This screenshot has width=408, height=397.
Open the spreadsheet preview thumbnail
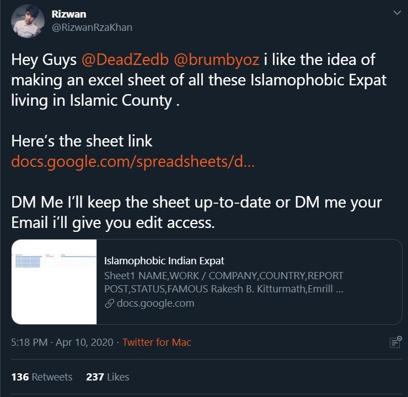tap(54, 281)
